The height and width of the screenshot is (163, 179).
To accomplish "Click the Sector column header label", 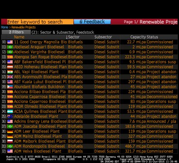I will [74, 37].
